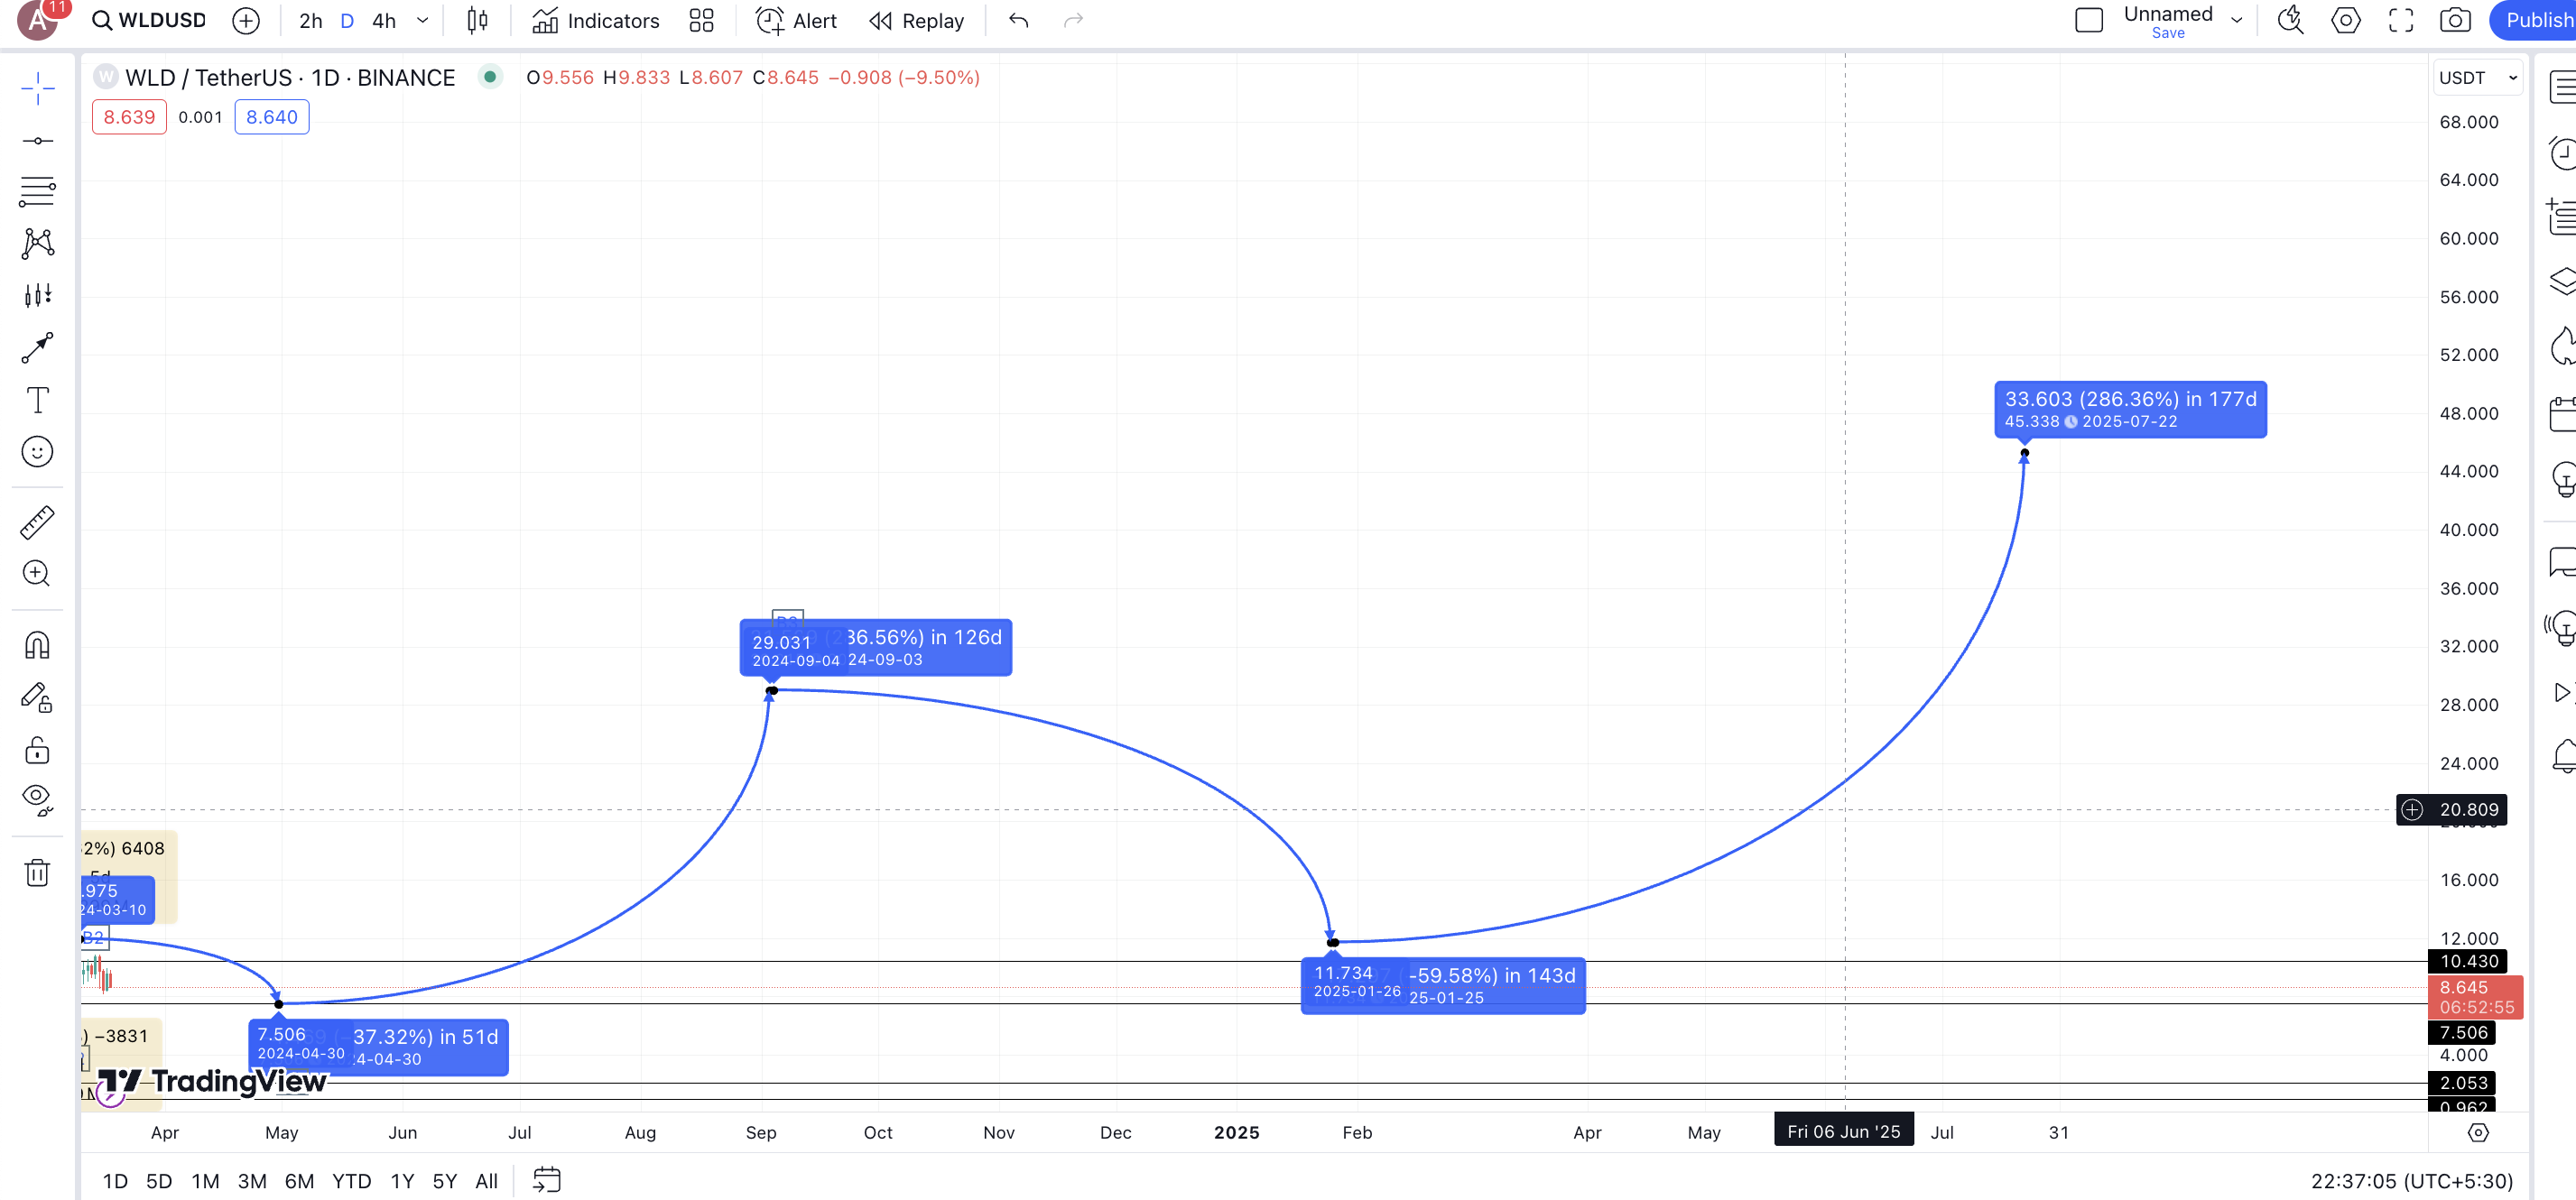Take a chart snapshot with camera icon
Viewport: 2576px width, 1200px height.
tap(2455, 21)
